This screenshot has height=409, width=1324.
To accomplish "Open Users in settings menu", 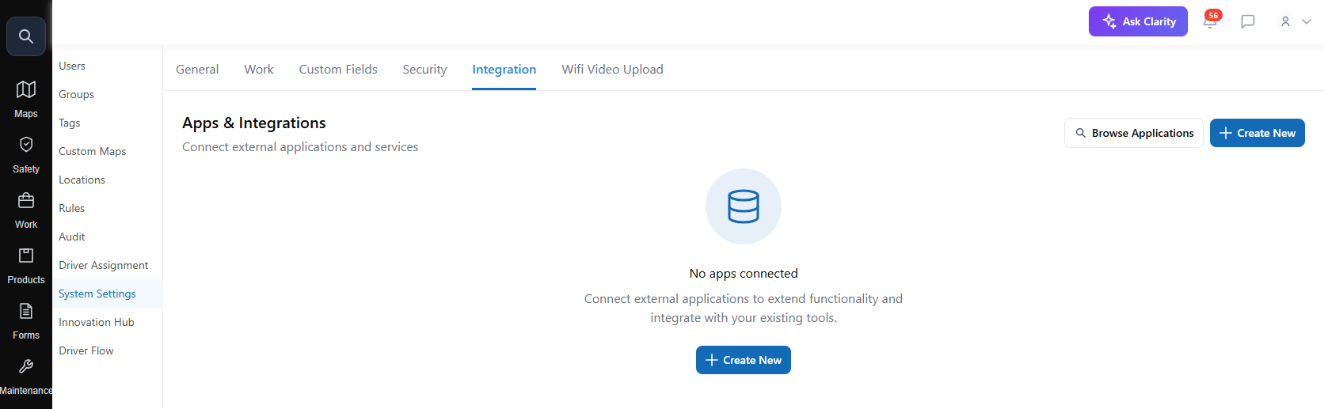I will 107,66.
